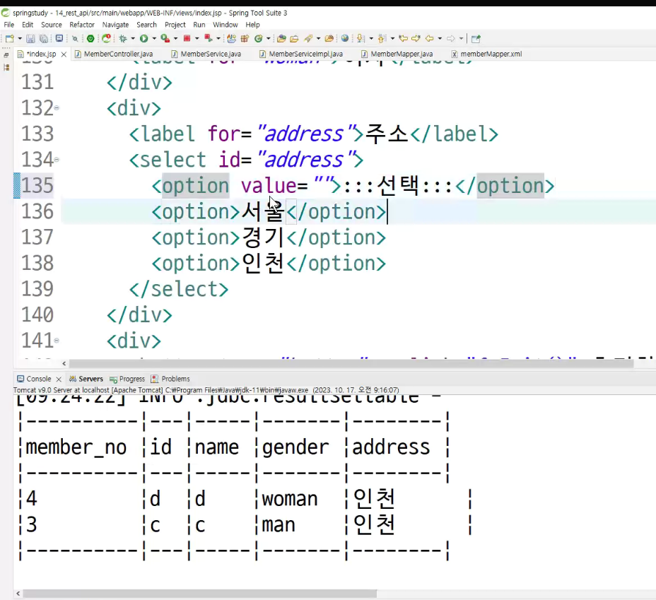656x600 pixels.
Task: Click the 인천 option text on line 138
Action: (263, 264)
